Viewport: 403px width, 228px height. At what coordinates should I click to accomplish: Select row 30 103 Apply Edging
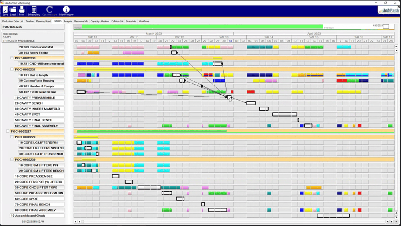pos(41,53)
